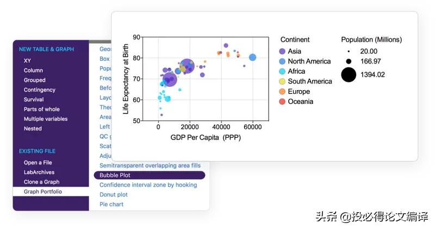Select Column table type
Image resolution: width=435 pixels, height=229 pixels.
coord(33,71)
